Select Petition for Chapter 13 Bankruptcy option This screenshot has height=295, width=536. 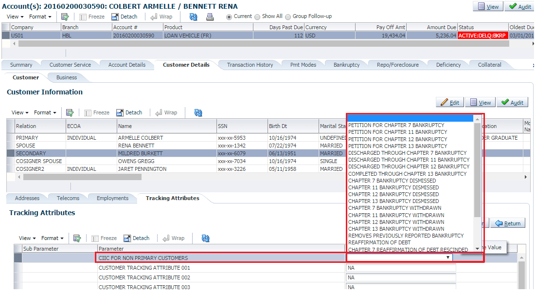point(397,146)
